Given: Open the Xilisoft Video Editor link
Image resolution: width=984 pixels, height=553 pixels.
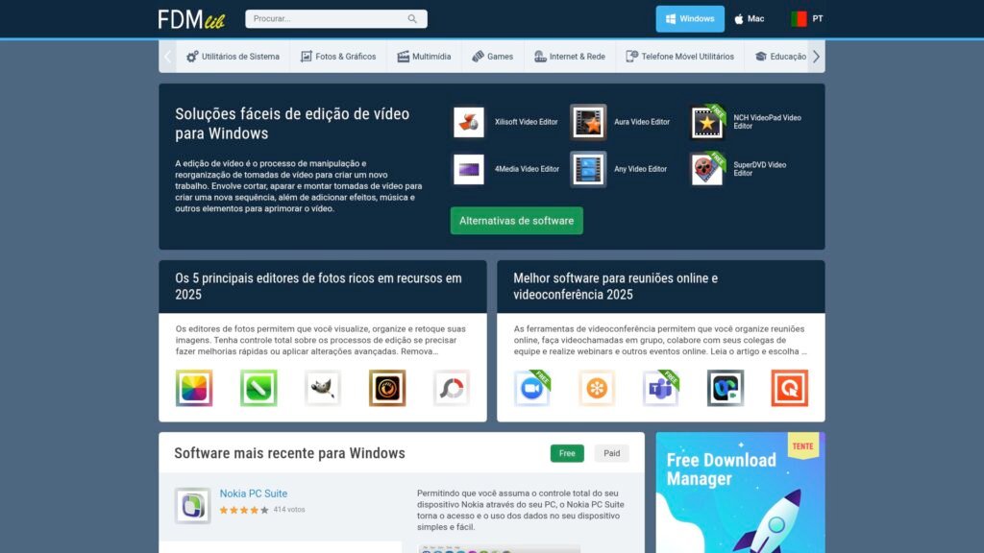Looking at the screenshot, I should (x=526, y=122).
